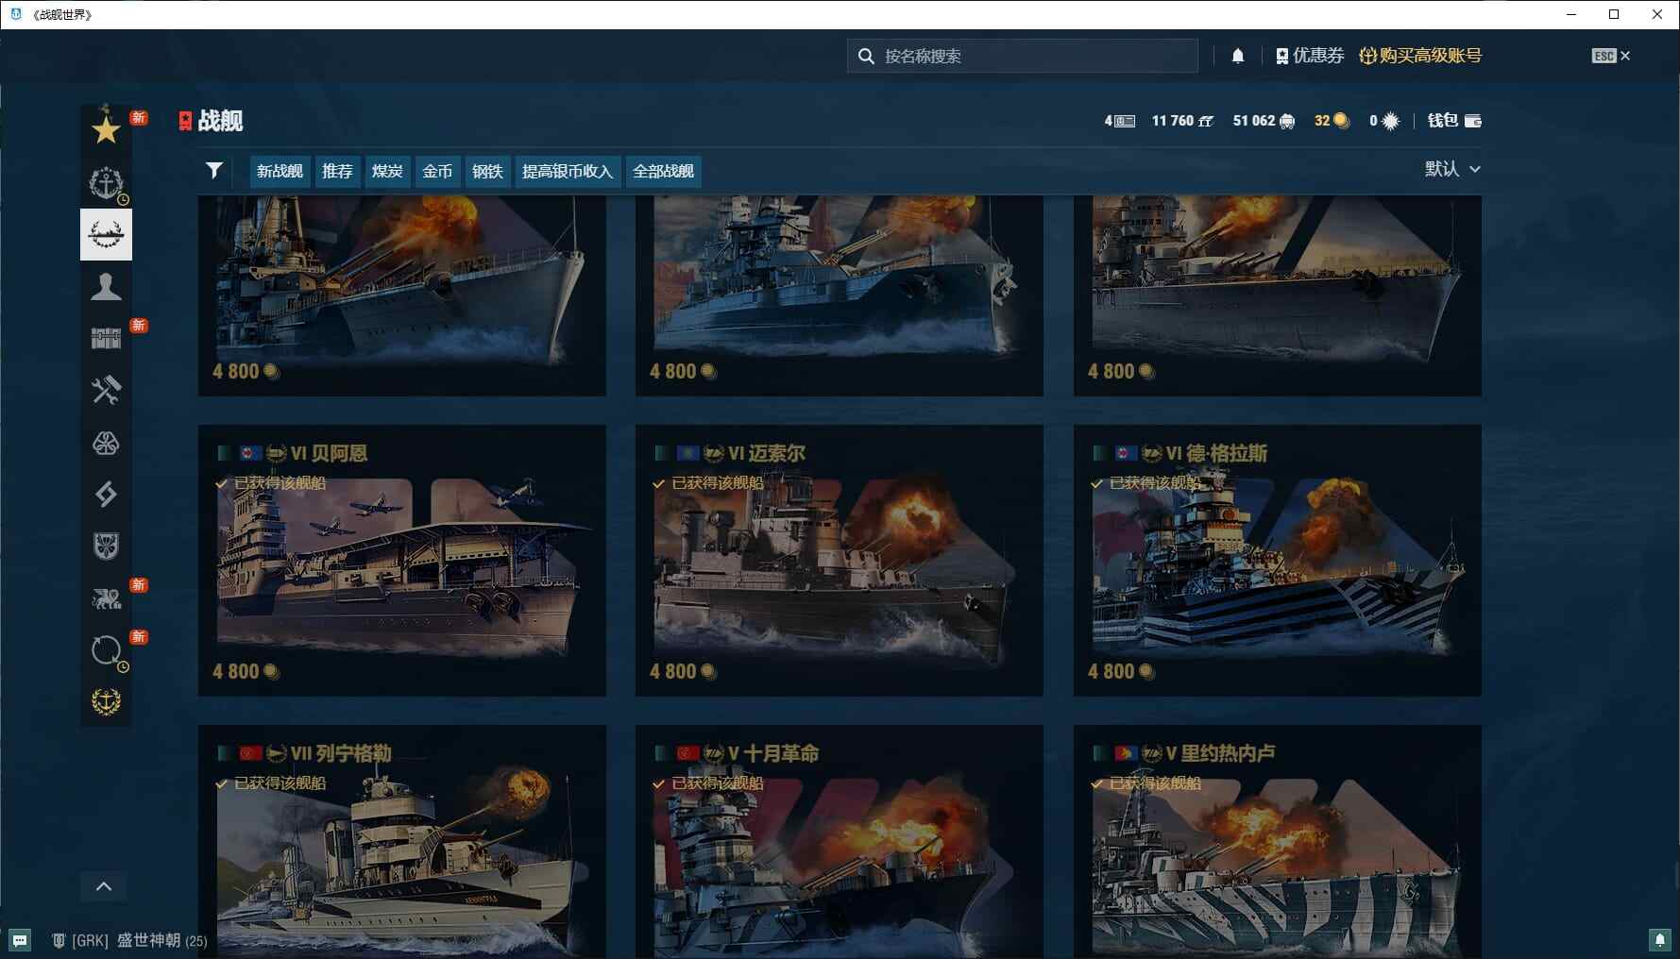Viewport: 1680px width, 959px height.
Task: Open the shield emblem sidebar icon
Action: [x=106, y=546]
